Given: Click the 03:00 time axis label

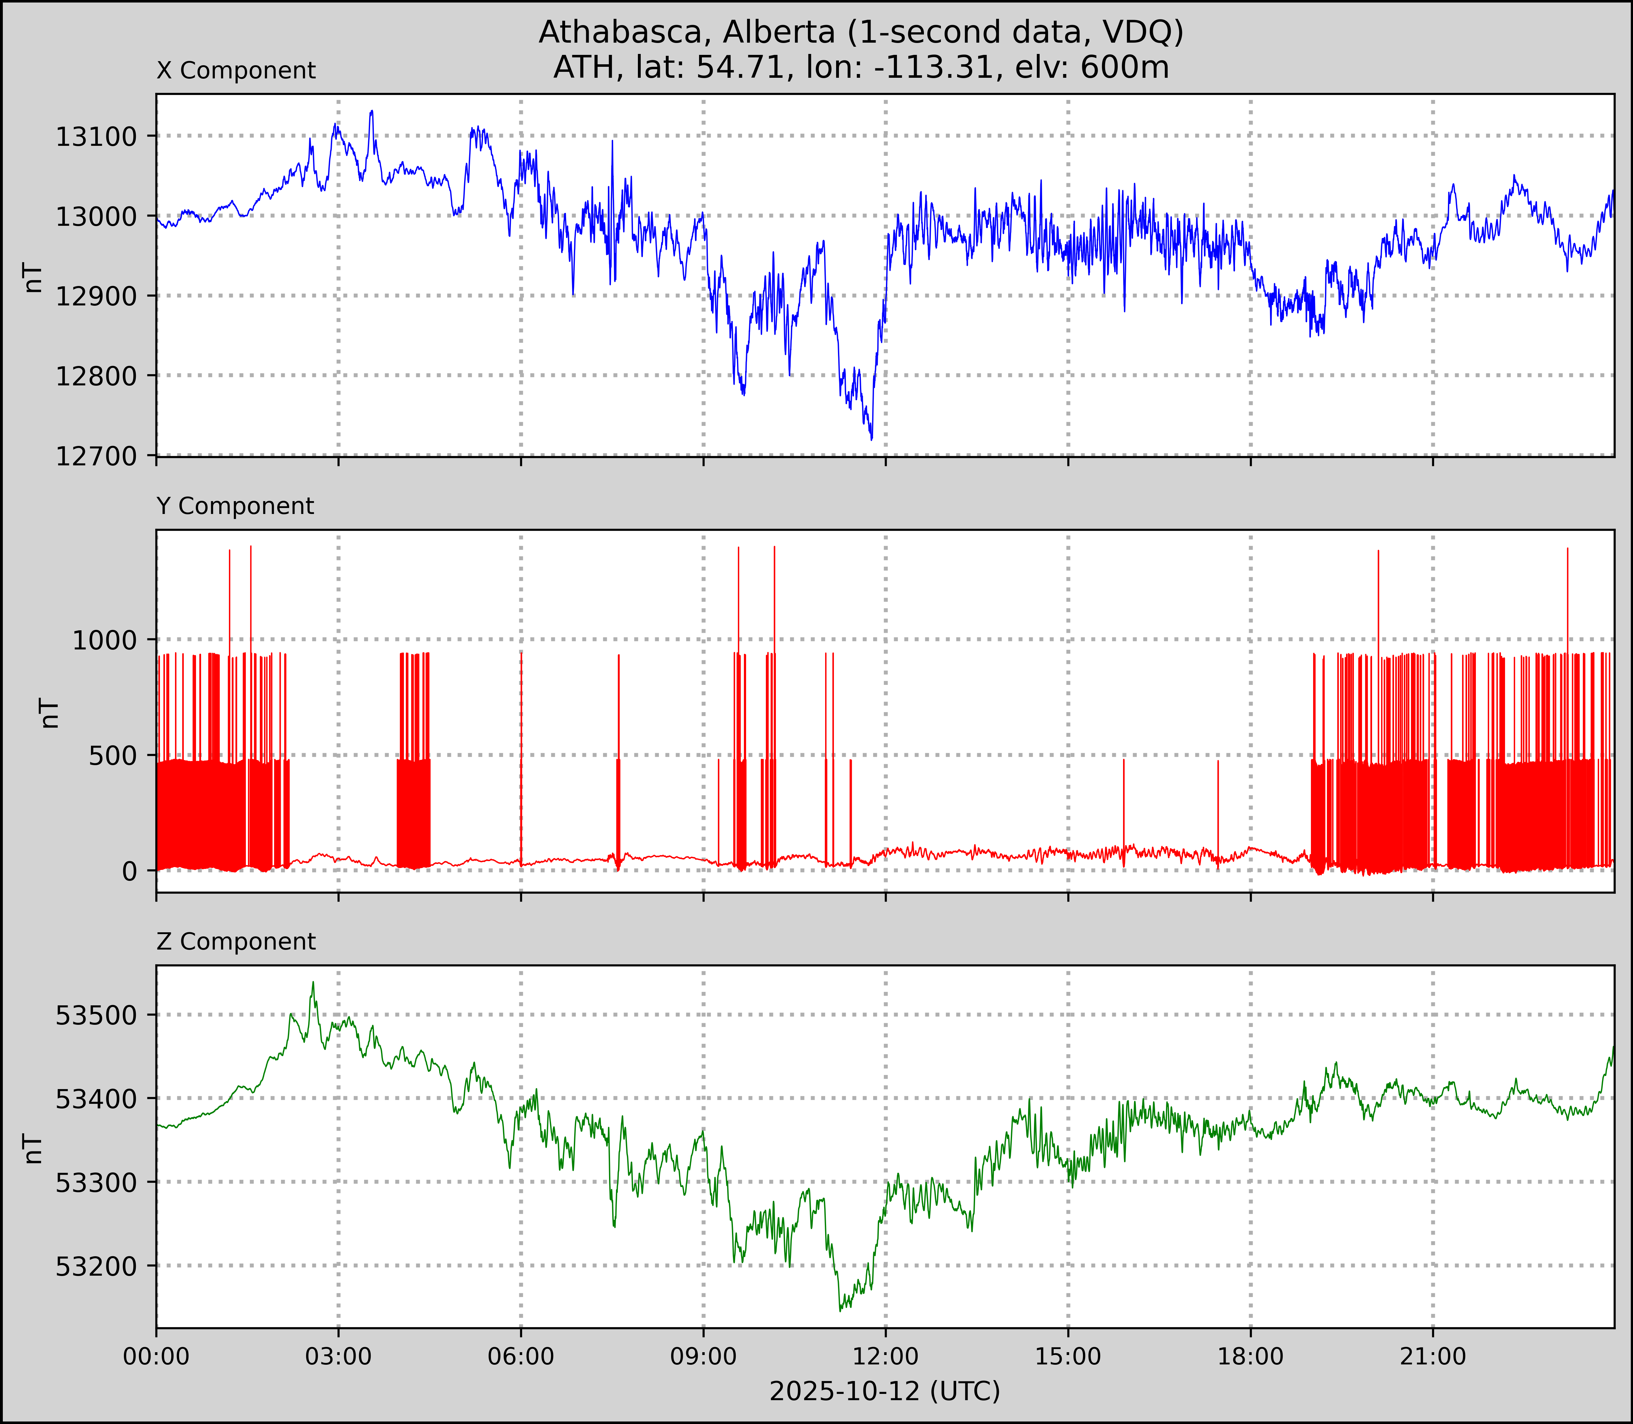Looking at the screenshot, I should tap(338, 1357).
